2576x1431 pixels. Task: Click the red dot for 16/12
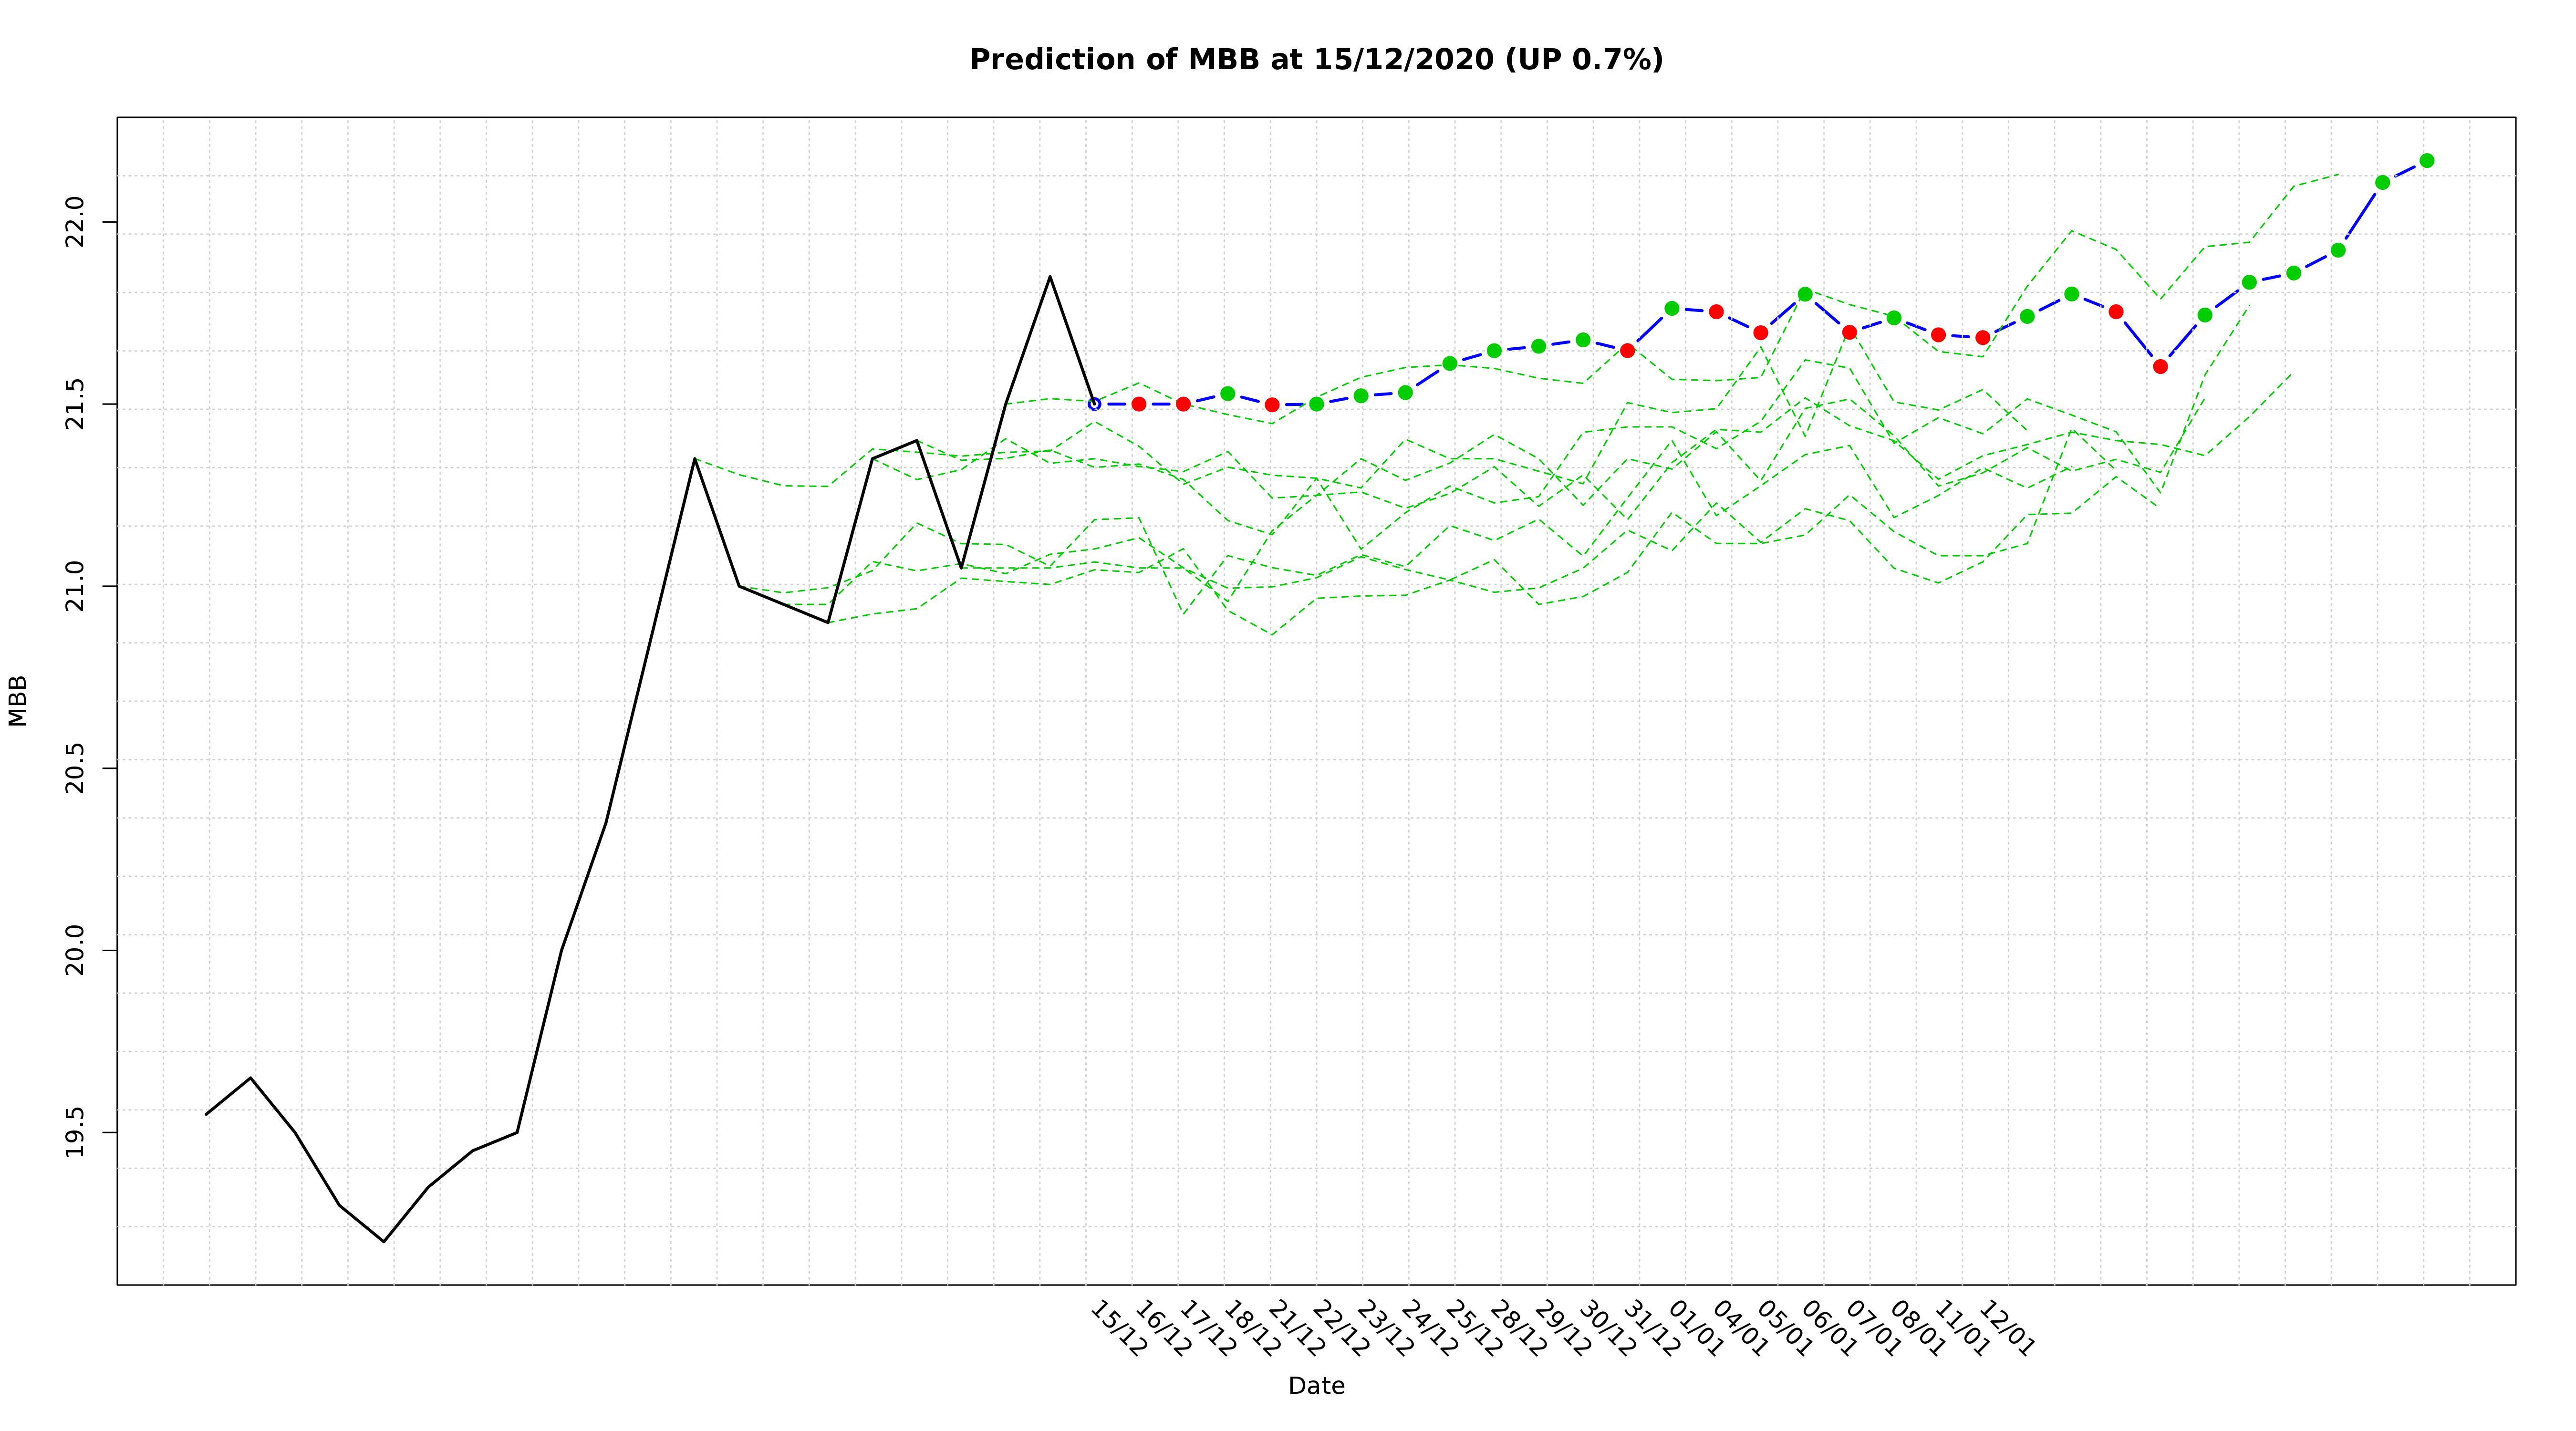pos(1138,404)
